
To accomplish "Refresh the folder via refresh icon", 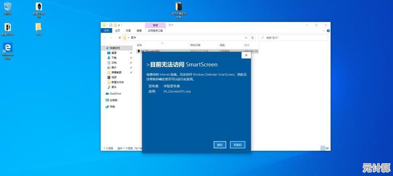I will (252, 38).
